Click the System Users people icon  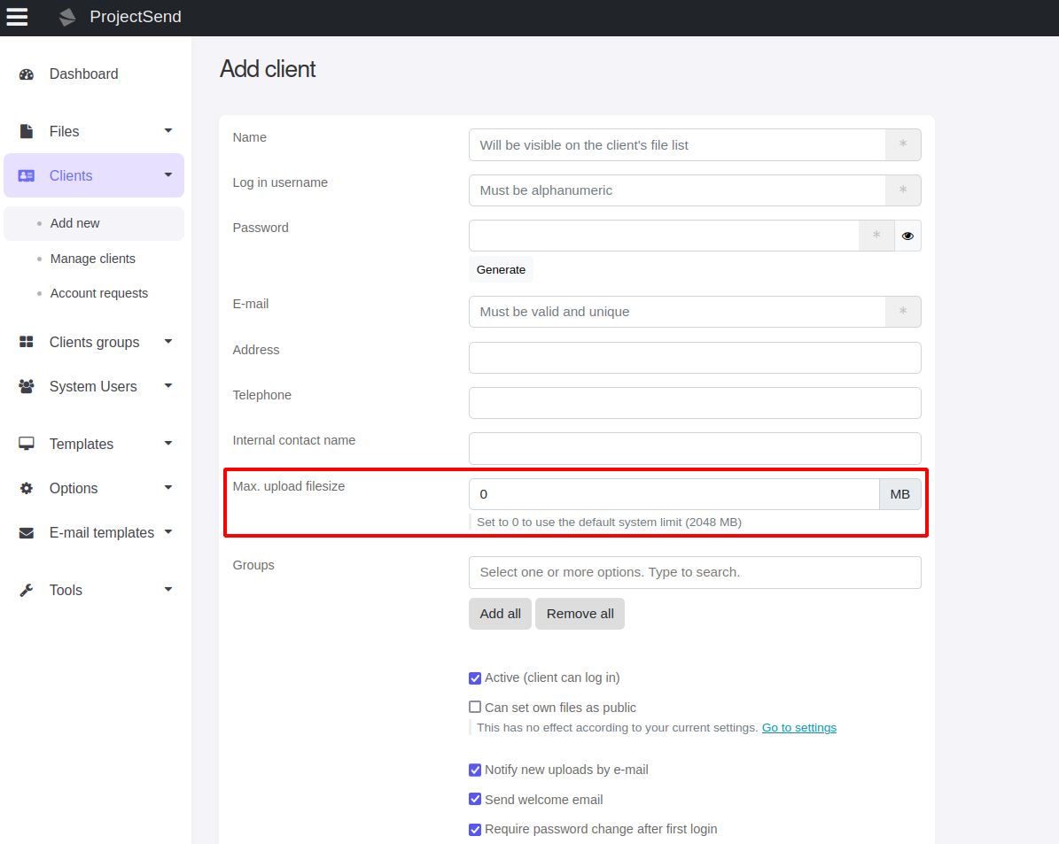click(27, 386)
